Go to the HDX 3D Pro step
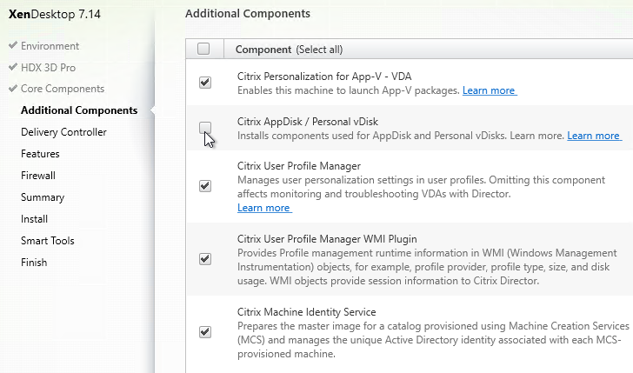Screen dimensions: 633x373 [x=48, y=68]
